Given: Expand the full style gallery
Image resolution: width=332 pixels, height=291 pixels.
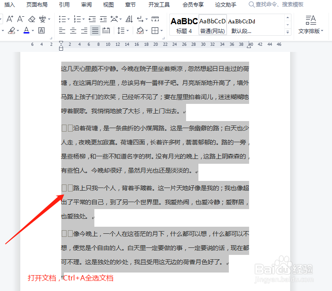Looking at the screenshot, I should [287, 32].
